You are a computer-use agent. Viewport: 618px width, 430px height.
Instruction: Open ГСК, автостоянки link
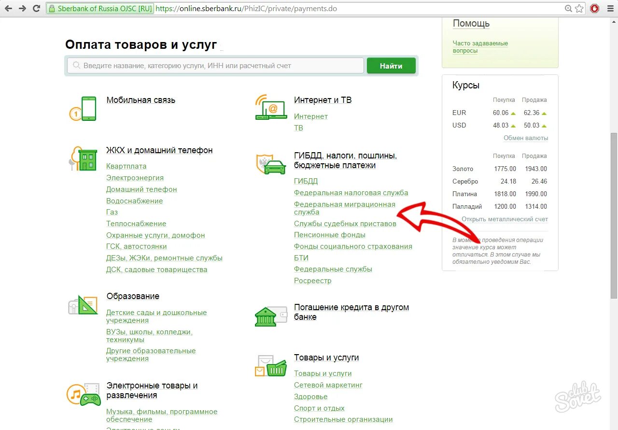tap(137, 246)
